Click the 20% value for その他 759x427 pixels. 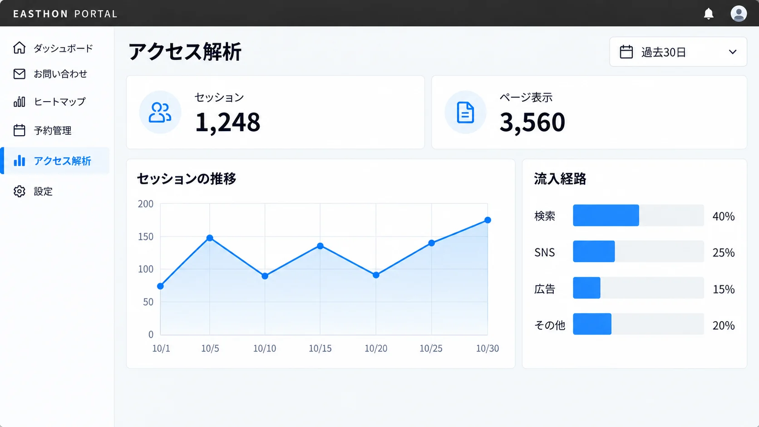click(x=724, y=325)
